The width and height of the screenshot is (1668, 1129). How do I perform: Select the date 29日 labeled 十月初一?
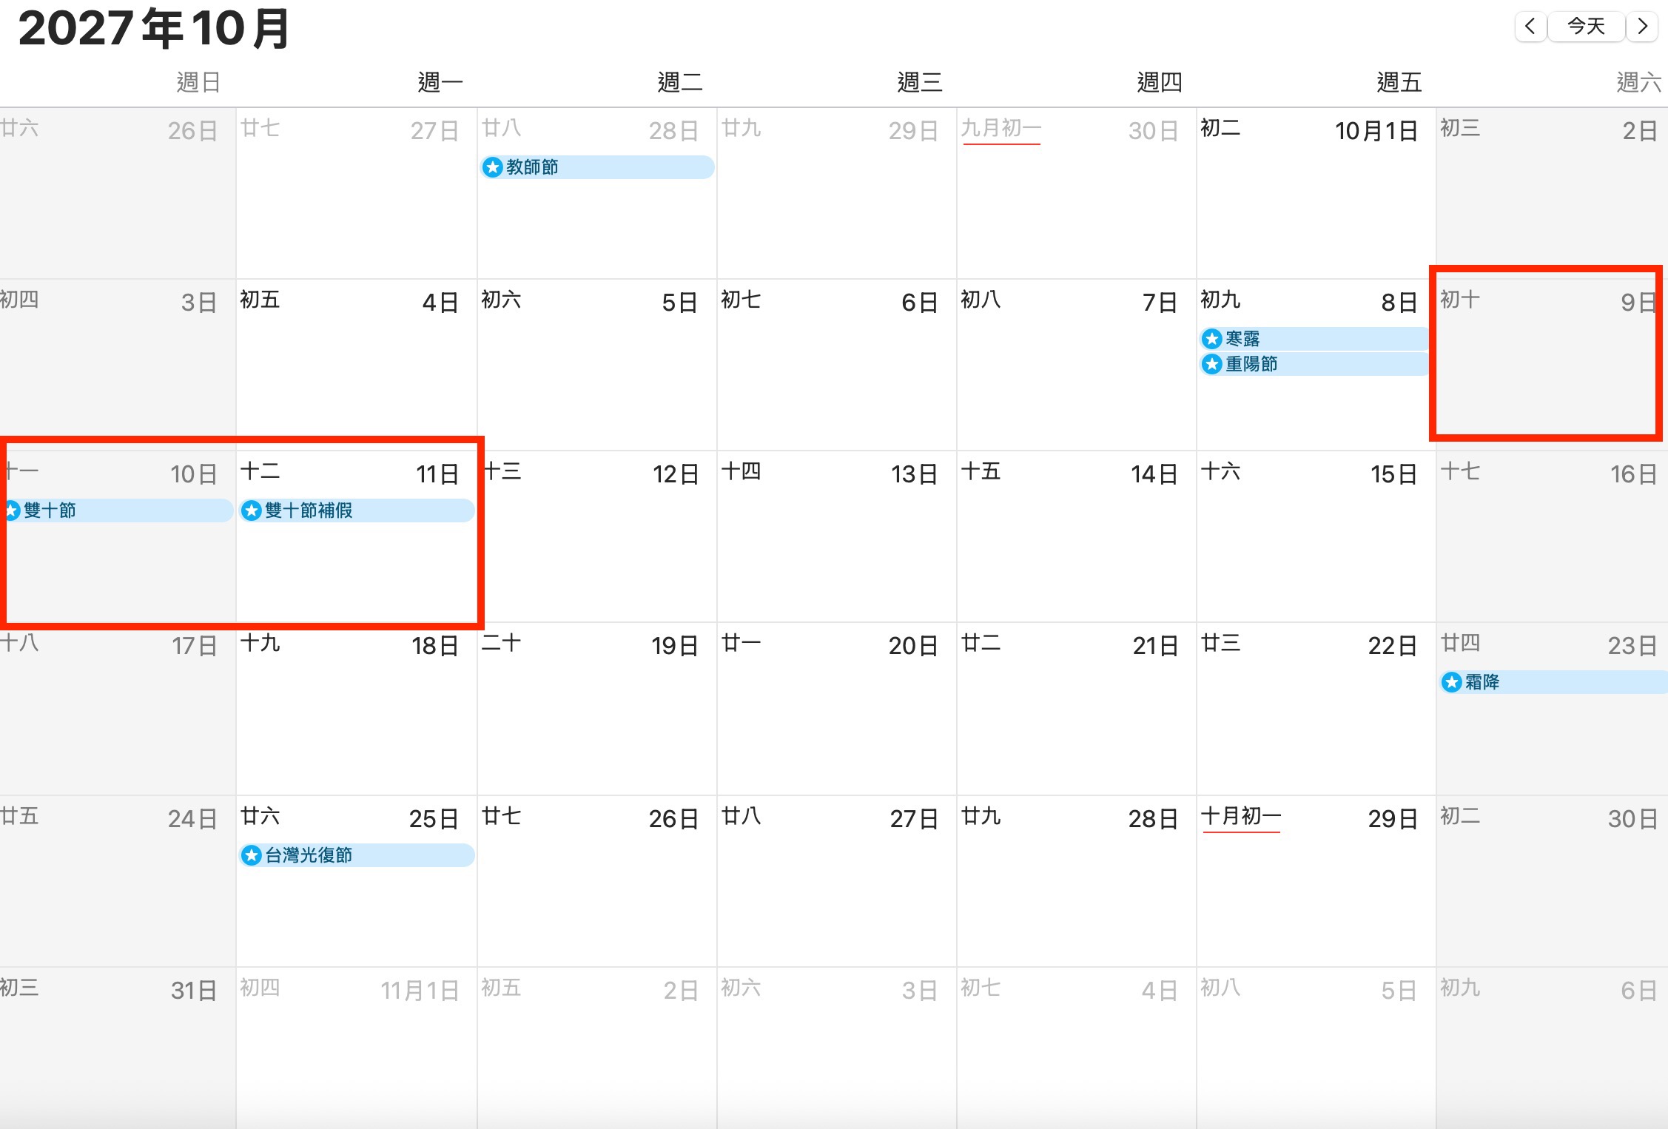(x=1393, y=819)
